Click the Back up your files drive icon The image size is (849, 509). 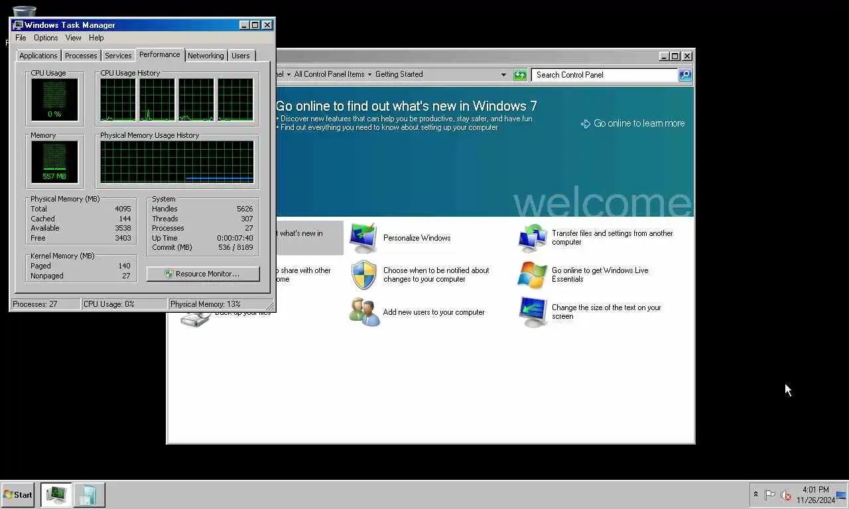click(x=196, y=319)
